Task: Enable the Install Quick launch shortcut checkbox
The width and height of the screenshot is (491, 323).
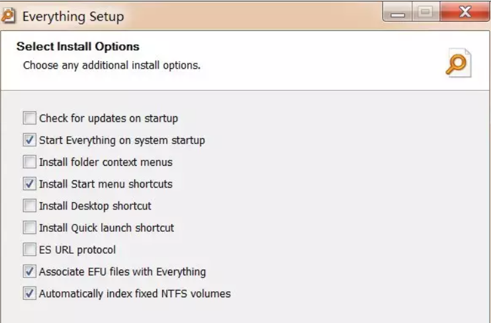Action: (29, 228)
